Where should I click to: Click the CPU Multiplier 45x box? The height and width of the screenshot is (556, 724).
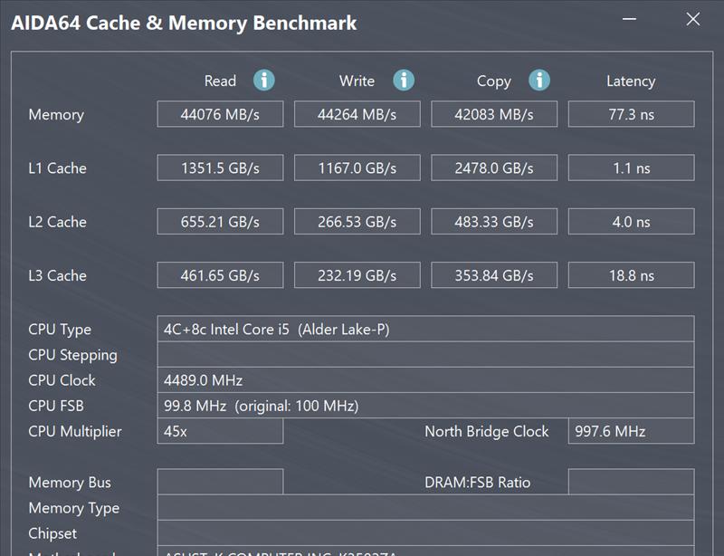220,431
